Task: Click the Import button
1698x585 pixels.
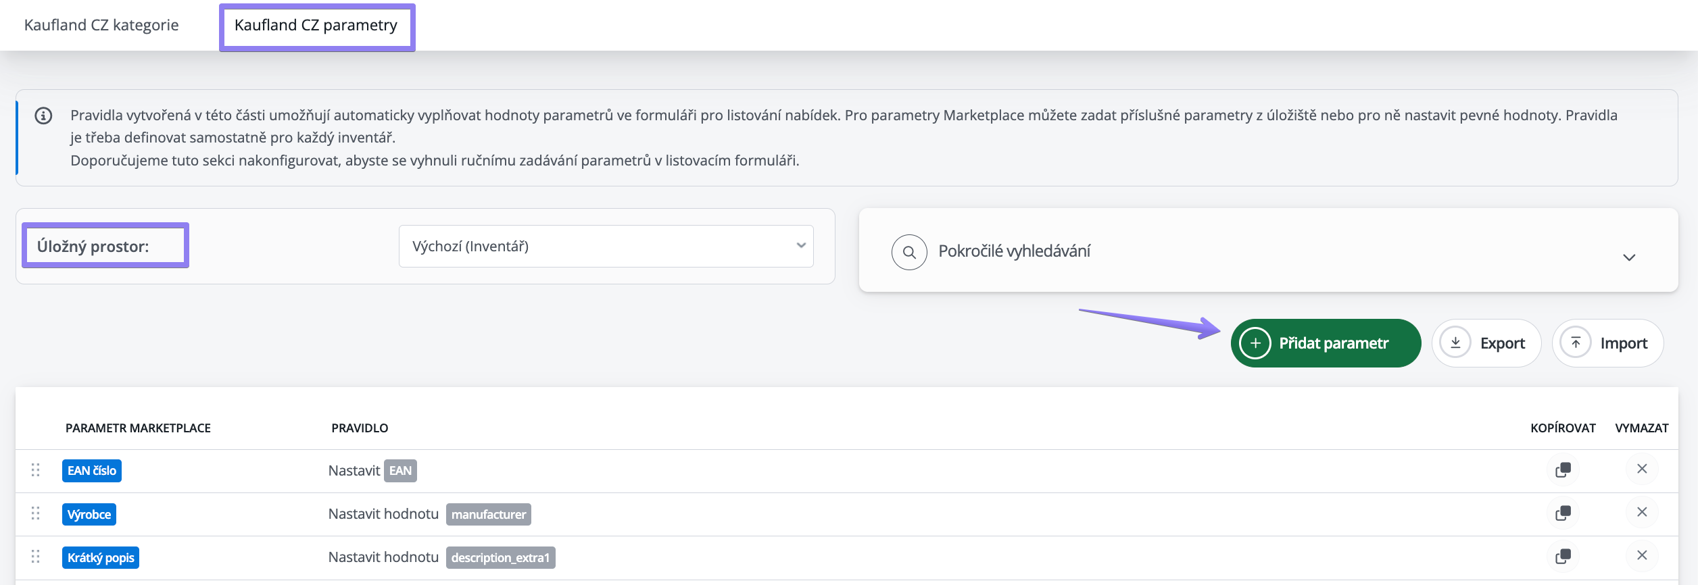Action: coord(1607,343)
